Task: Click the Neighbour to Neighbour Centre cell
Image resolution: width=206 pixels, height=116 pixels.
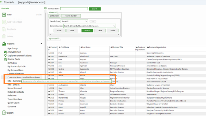Action: 159,114
